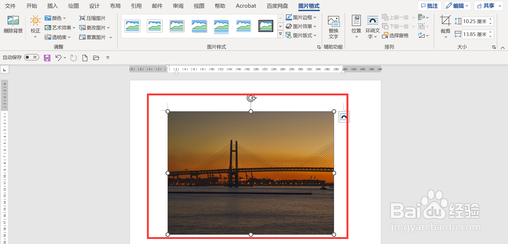Click the redo icon
This screenshot has height=244, width=508.
74,58
